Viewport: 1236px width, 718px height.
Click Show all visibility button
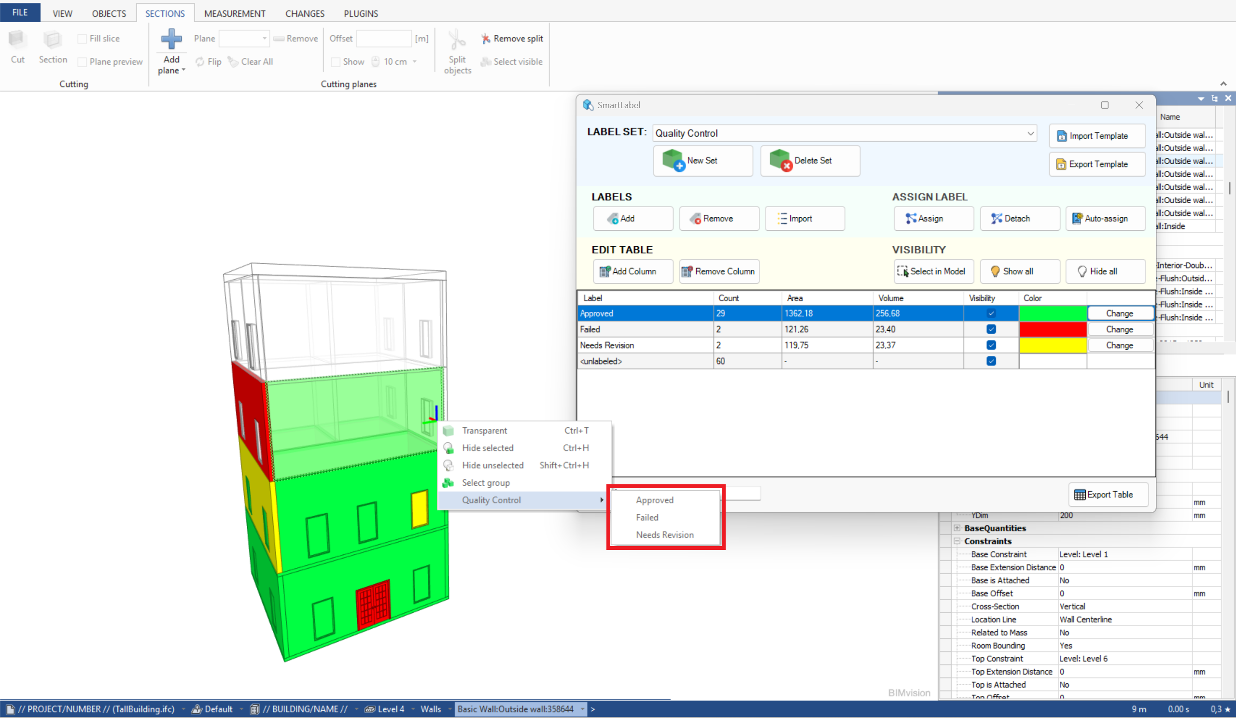pyautogui.click(x=1020, y=271)
